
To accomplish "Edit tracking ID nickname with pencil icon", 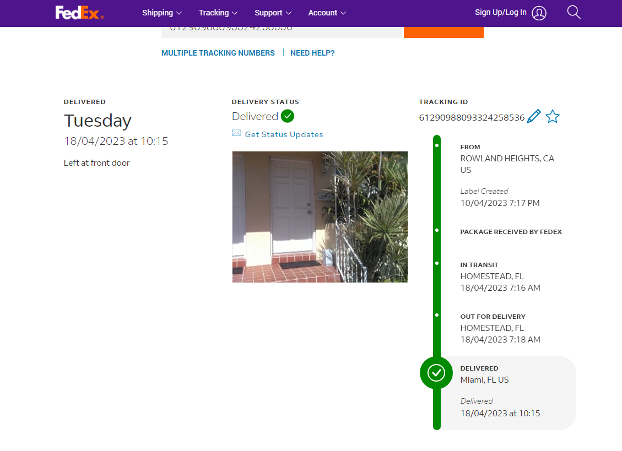I will (534, 117).
